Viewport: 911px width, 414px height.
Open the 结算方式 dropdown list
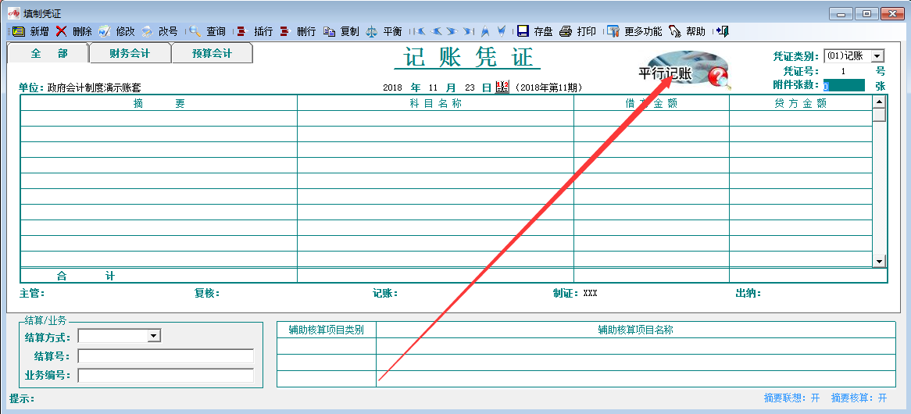tap(154, 336)
